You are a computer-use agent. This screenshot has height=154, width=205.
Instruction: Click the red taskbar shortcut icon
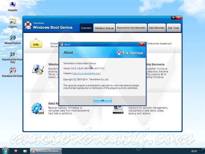pos(16,151)
